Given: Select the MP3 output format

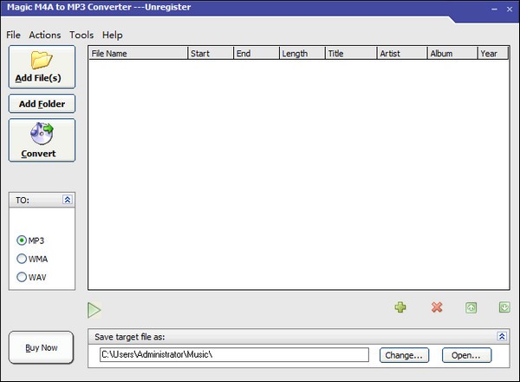Looking at the screenshot, I should pos(22,240).
